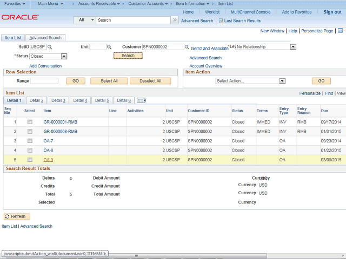This screenshot has width=346, height=259.
Task: Tick the Select checkbox for OA-7
Action: pyautogui.click(x=30, y=141)
